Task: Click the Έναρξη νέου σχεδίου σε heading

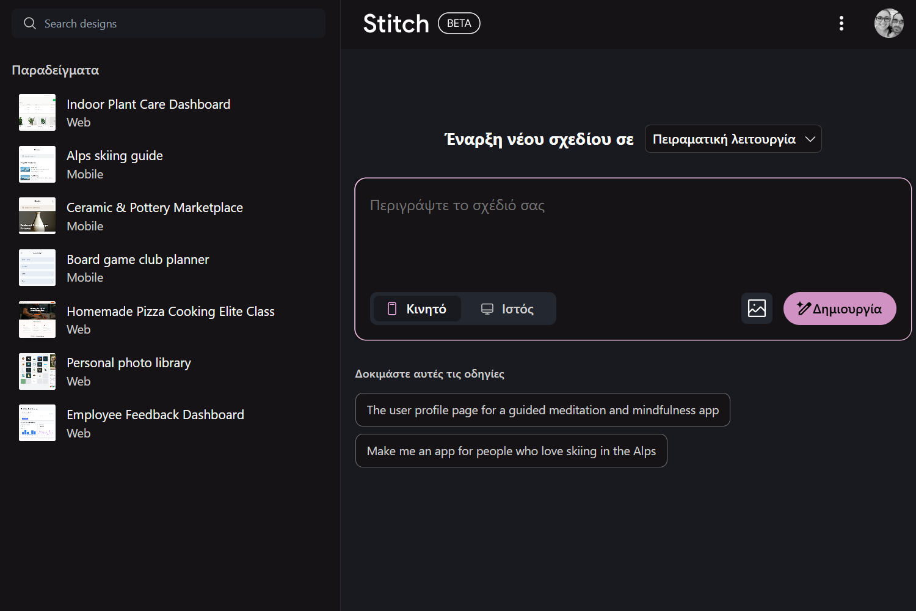Action: pyautogui.click(x=539, y=139)
